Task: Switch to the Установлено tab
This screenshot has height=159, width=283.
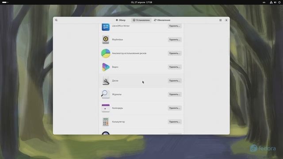Action: 141,20
